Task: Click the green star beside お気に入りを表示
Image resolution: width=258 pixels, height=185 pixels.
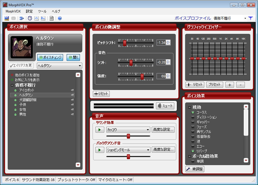Action: pyautogui.click(x=12, y=80)
